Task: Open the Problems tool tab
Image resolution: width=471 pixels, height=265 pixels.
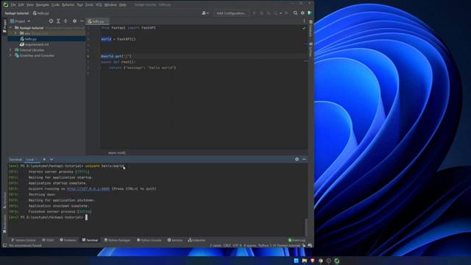Action: click(x=68, y=240)
